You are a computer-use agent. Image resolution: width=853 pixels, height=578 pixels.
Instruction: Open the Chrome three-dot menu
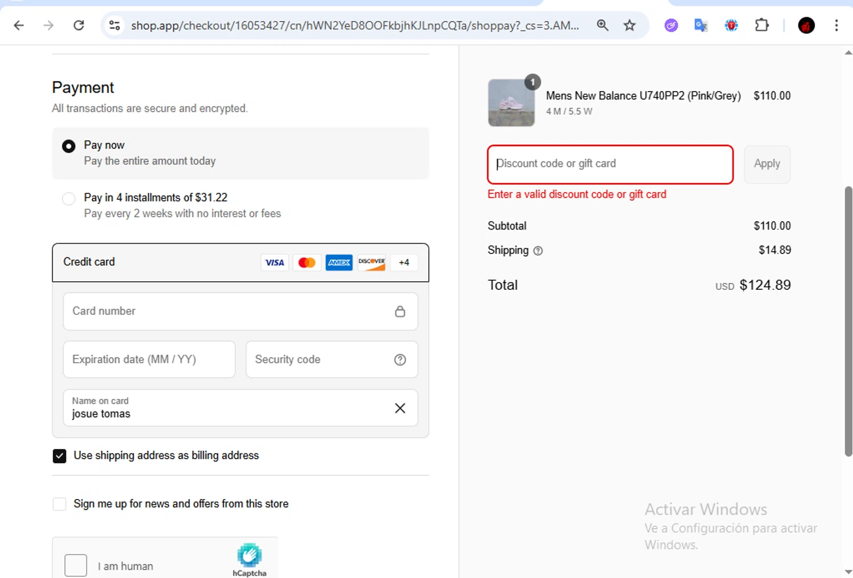(836, 25)
